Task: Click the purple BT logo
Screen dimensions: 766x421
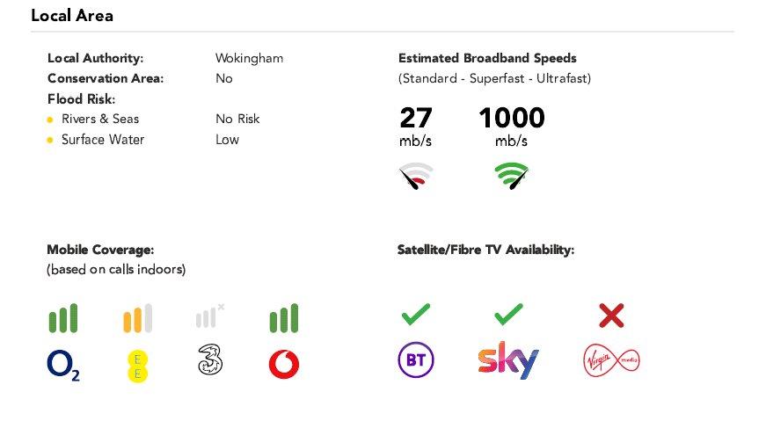Action: (416, 360)
